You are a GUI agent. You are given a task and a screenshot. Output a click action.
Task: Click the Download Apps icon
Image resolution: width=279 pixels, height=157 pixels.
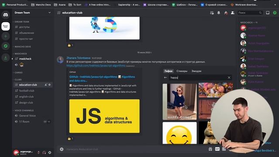[x=6, y=58]
